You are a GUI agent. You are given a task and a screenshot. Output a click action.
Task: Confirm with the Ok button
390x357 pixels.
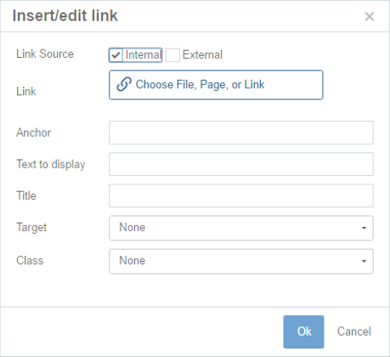tap(303, 331)
